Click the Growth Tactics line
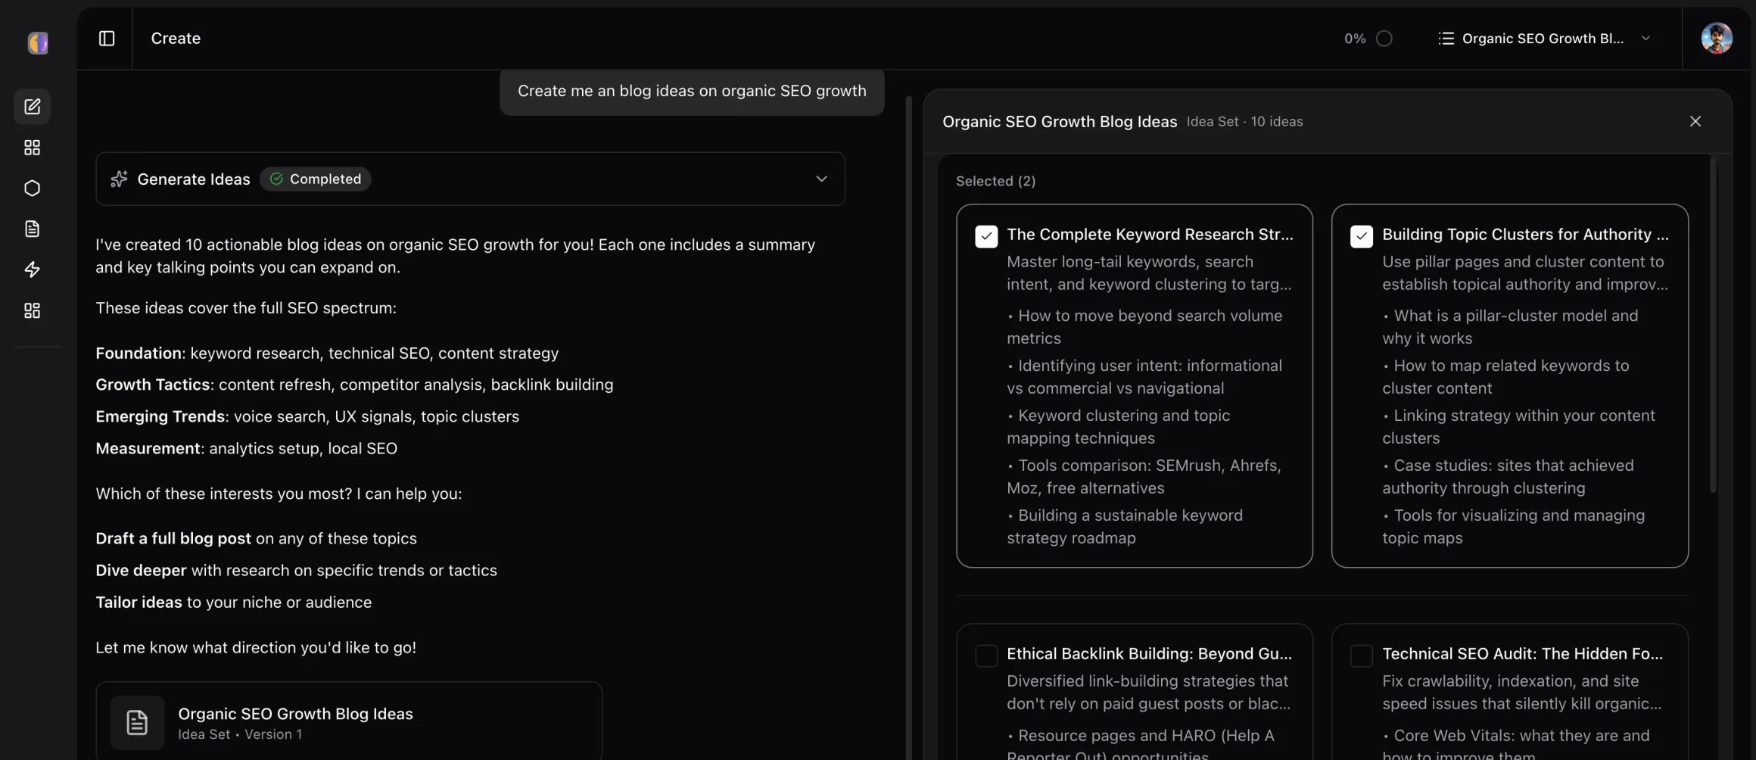Screen dimensions: 1756x760 pyautogui.click(x=354, y=385)
